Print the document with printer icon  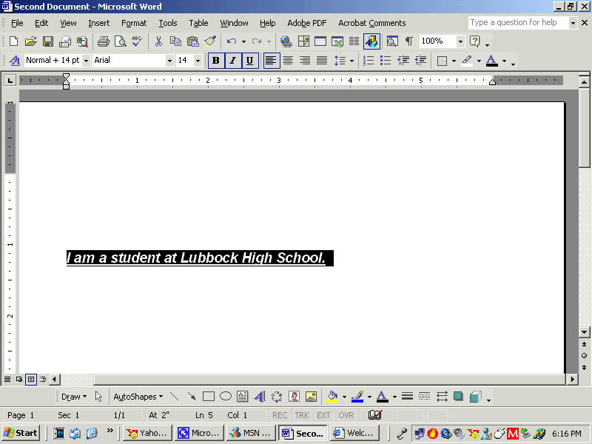pyautogui.click(x=103, y=41)
